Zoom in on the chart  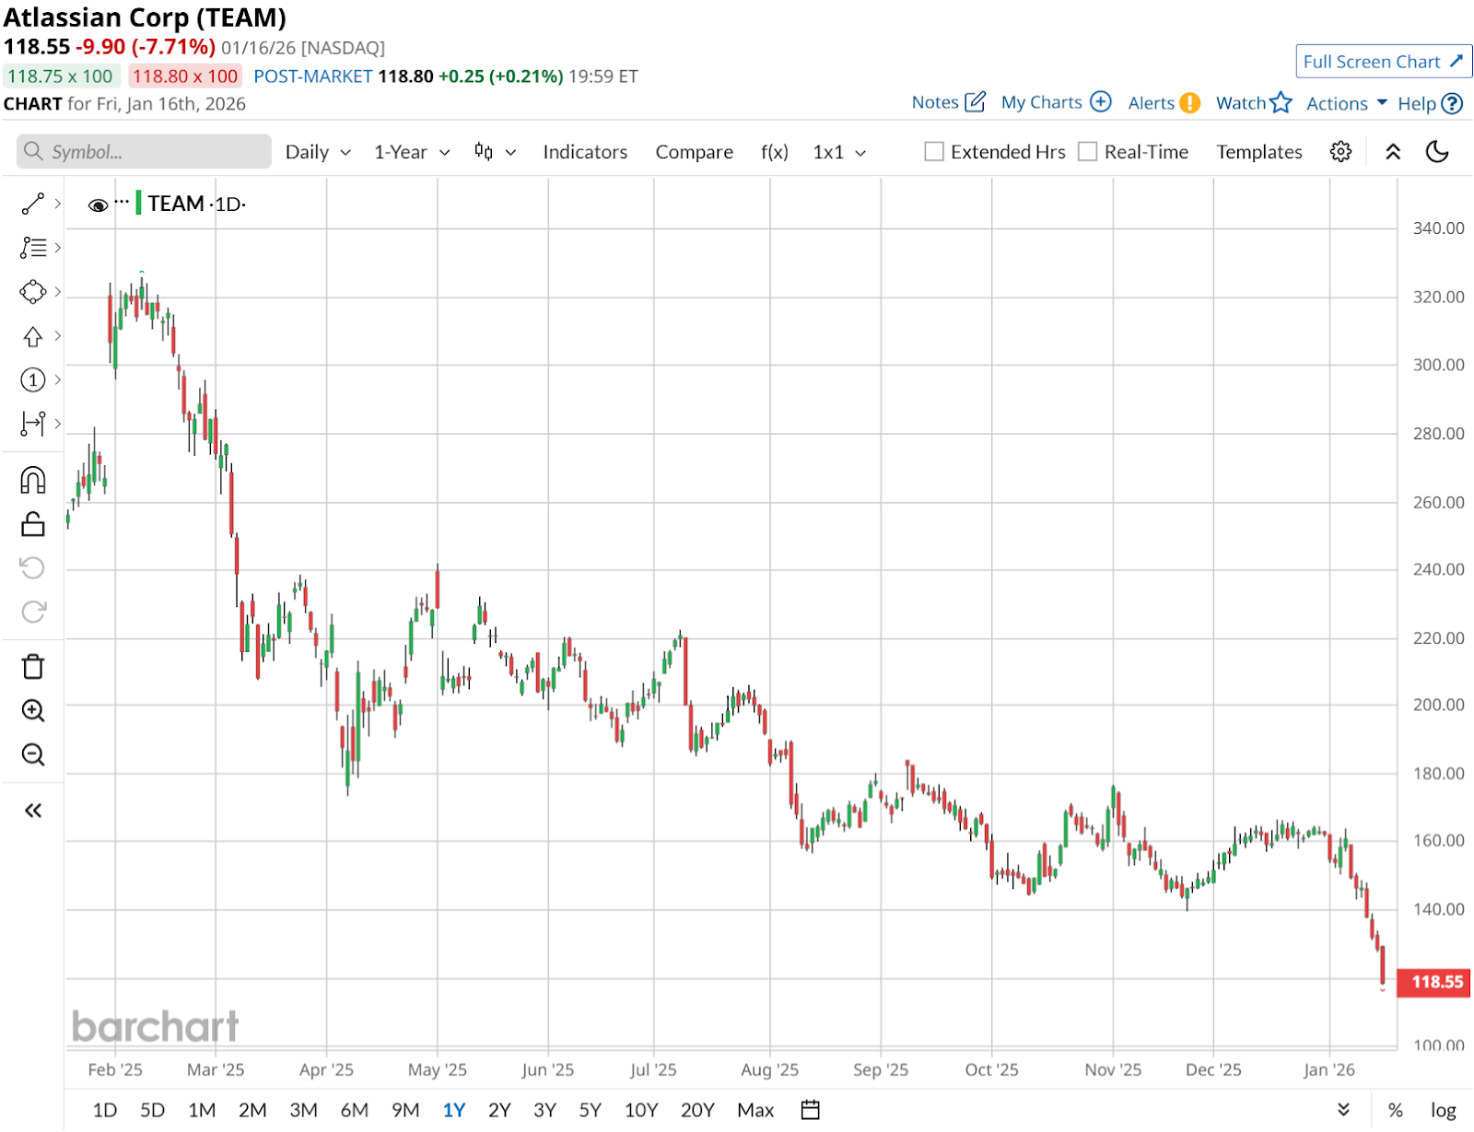(33, 710)
